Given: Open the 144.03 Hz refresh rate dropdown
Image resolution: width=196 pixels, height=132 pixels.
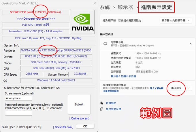Looking at the screenshot, I should pyautogui.click(x=180, y=88).
